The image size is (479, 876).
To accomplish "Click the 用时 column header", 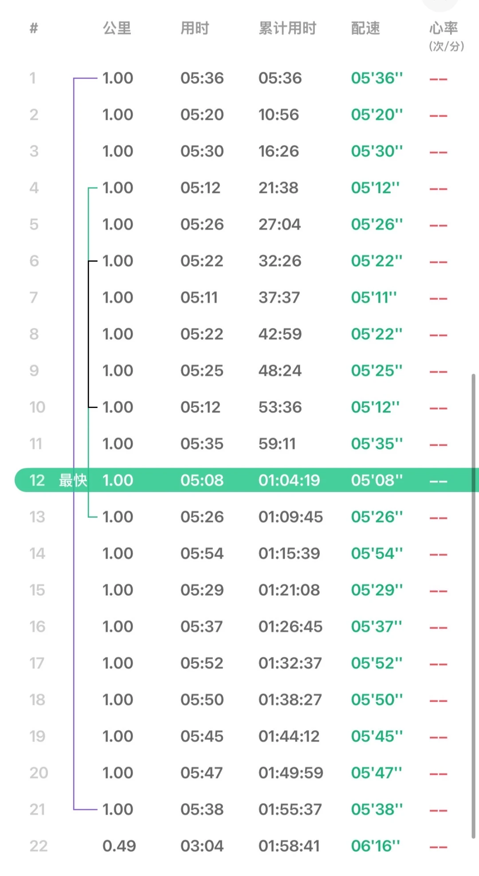I will coord(195,28).
